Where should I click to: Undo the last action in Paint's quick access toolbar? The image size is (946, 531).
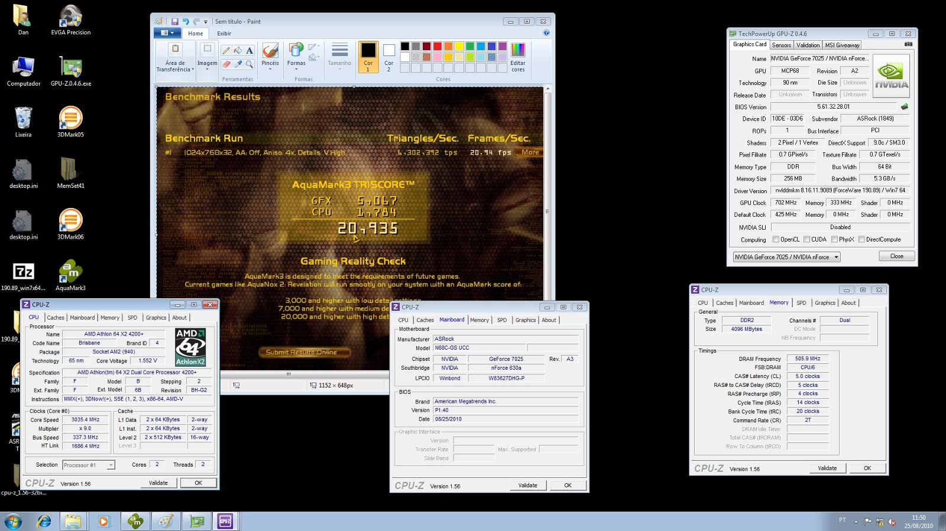coord(186,22)
